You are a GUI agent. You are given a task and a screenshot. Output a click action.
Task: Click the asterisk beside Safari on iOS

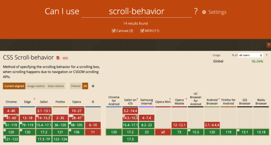point(137,99)
